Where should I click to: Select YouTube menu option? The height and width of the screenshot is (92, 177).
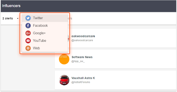[x=45, y=41]
